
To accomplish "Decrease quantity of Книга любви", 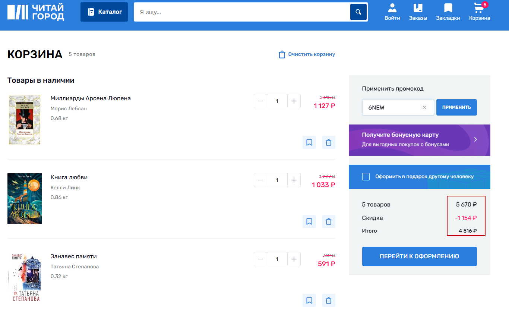I will click(260, 180).
